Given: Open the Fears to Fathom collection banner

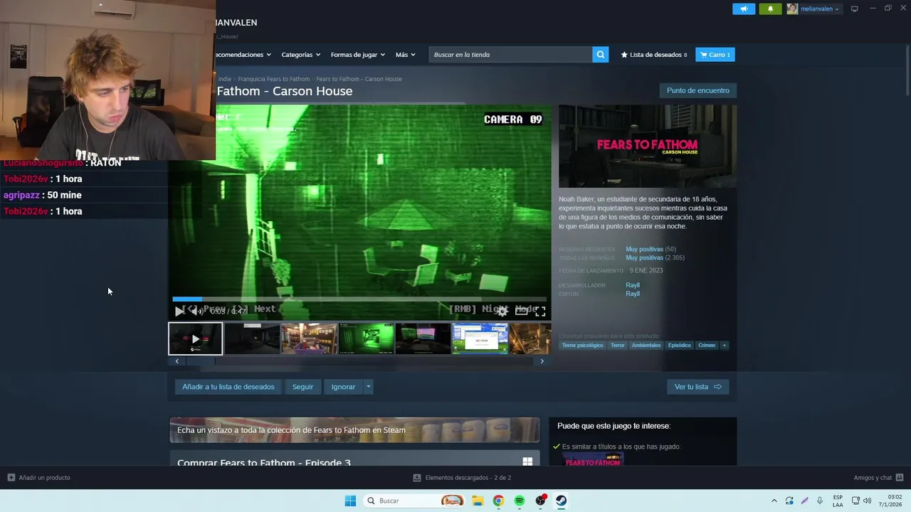Looking at the screenshot, I should point(354,430).
